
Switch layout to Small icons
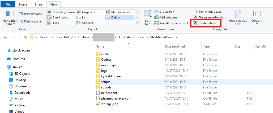click(58, 17)
